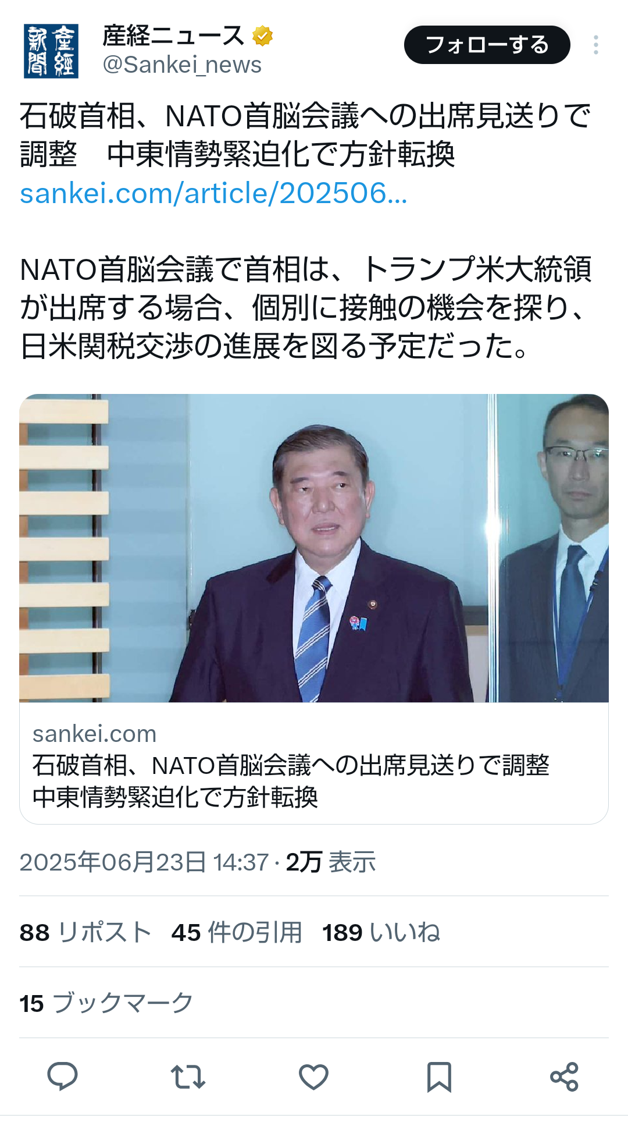Open the article preview photo

pos(314,548)
